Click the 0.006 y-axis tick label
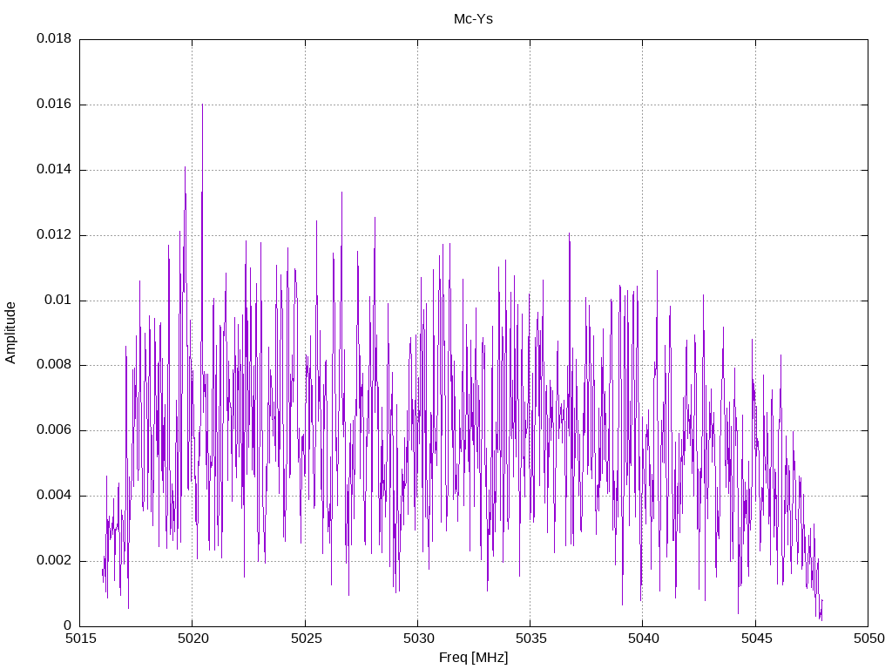Screen dimensions: 892x669 [54, 430]
